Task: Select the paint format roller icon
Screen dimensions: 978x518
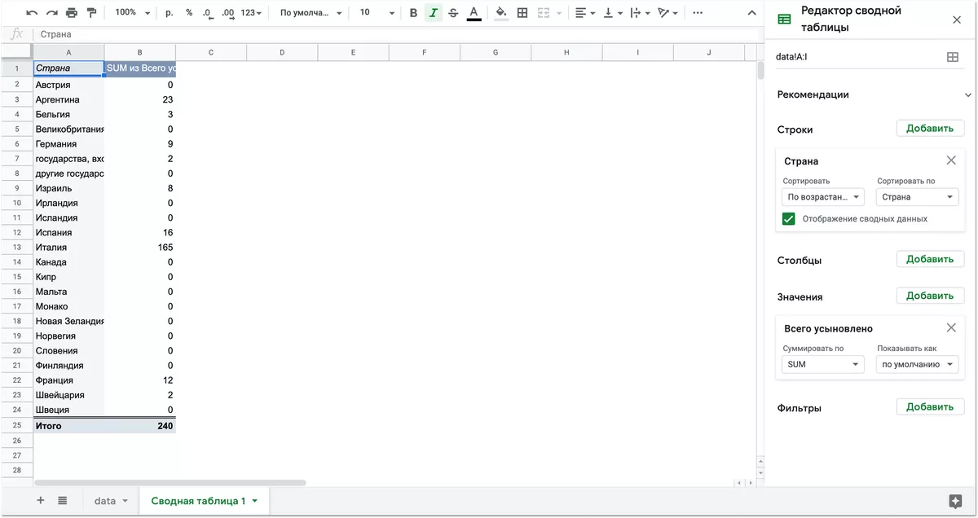Action: (x=90, y=13)
